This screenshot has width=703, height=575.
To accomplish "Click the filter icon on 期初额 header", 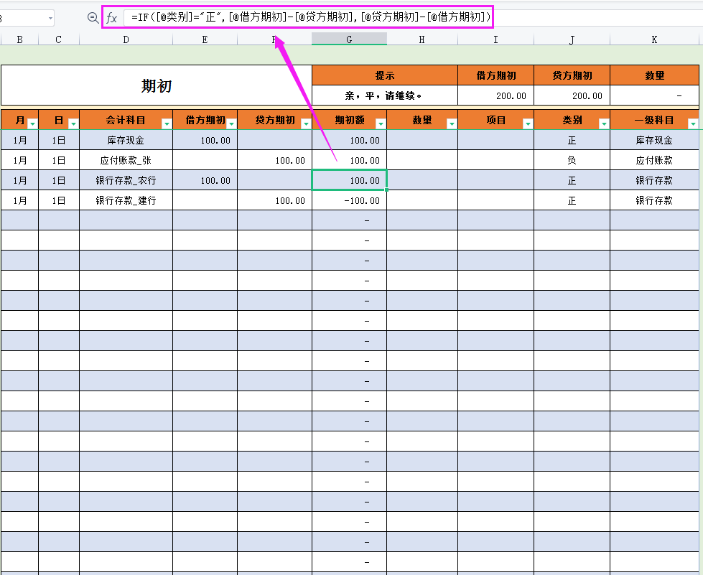I will click(x=380, y=123).
